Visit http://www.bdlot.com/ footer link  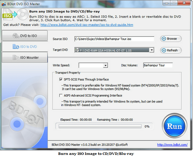172,145
